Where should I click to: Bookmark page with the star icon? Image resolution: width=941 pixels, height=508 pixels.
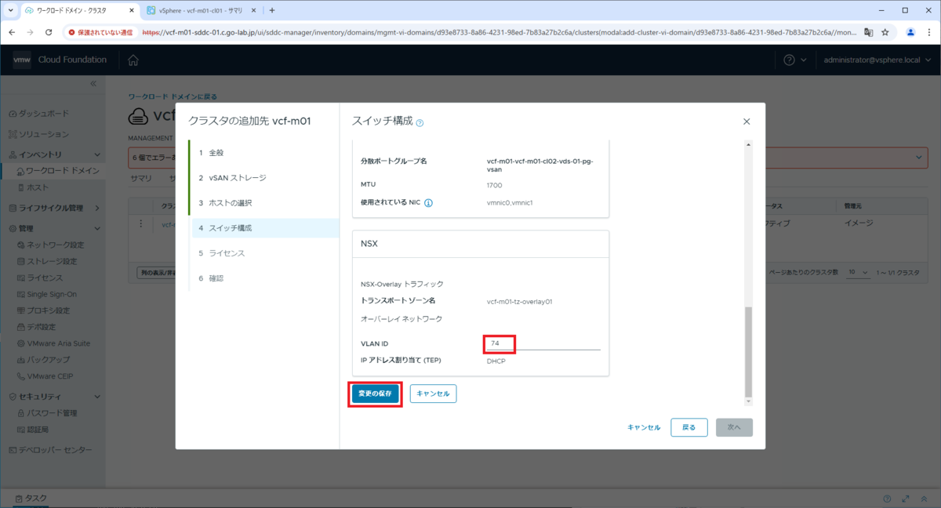coord(885,32)
